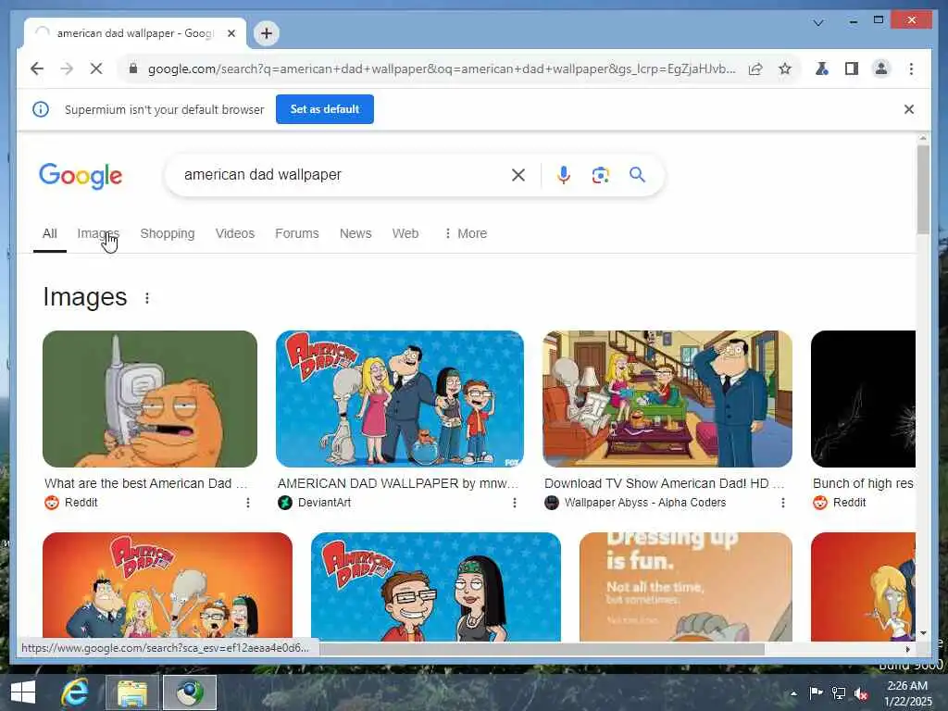Close the american dad wallpaper tab
This screenshot has height=711, width=948.
(x=231, y=33)
